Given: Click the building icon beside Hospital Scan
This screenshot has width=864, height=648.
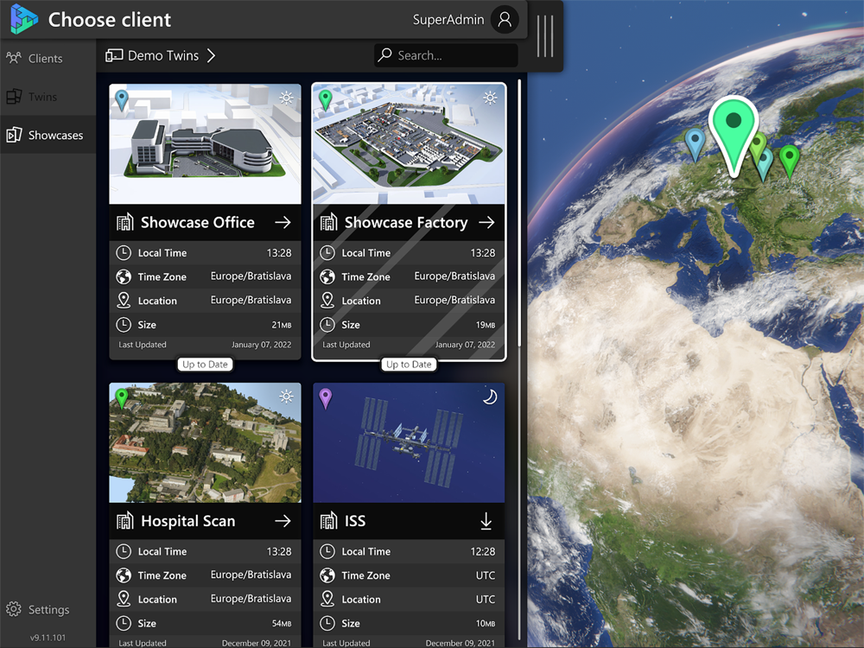Looking at the screenshot, I should (x=125, y=521).
